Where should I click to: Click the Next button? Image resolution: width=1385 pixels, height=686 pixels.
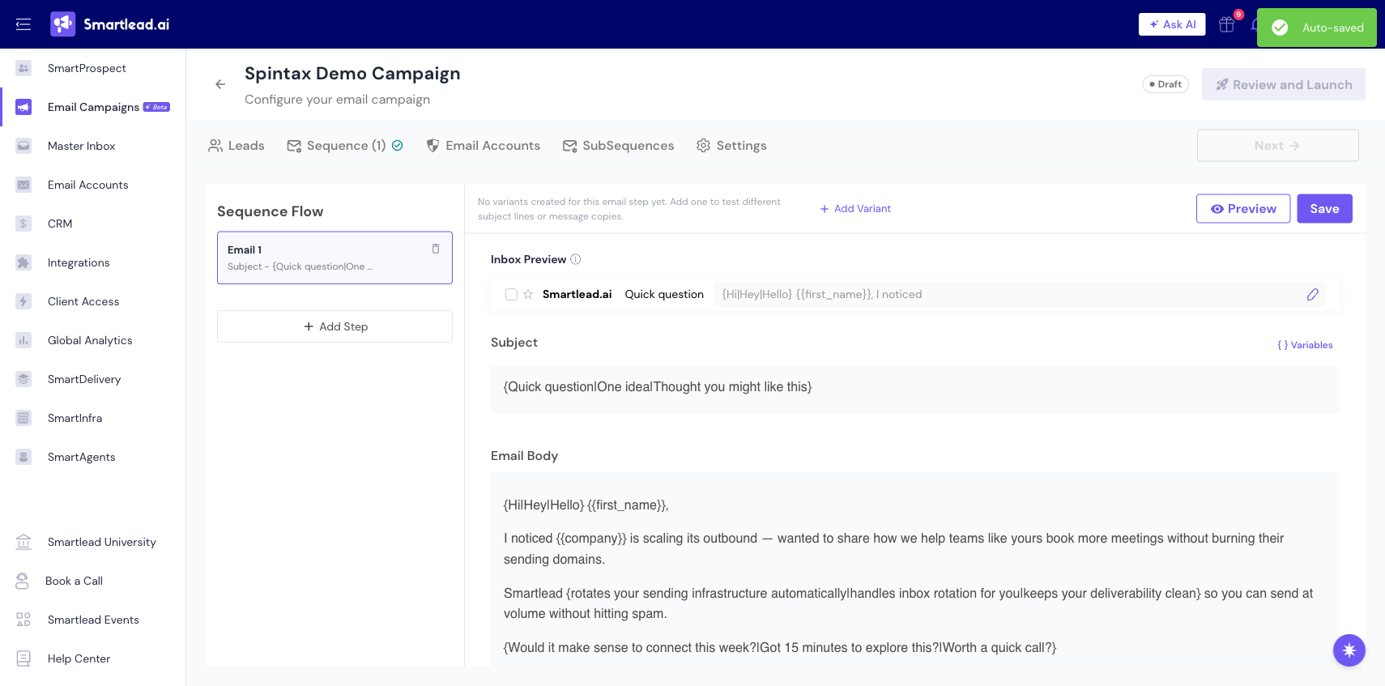click(1278, 146)
